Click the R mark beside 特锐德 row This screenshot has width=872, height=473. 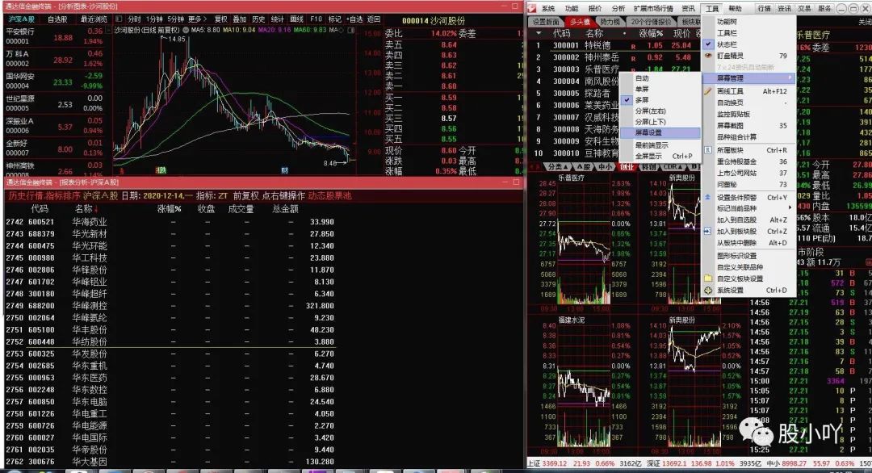[633, 45]
